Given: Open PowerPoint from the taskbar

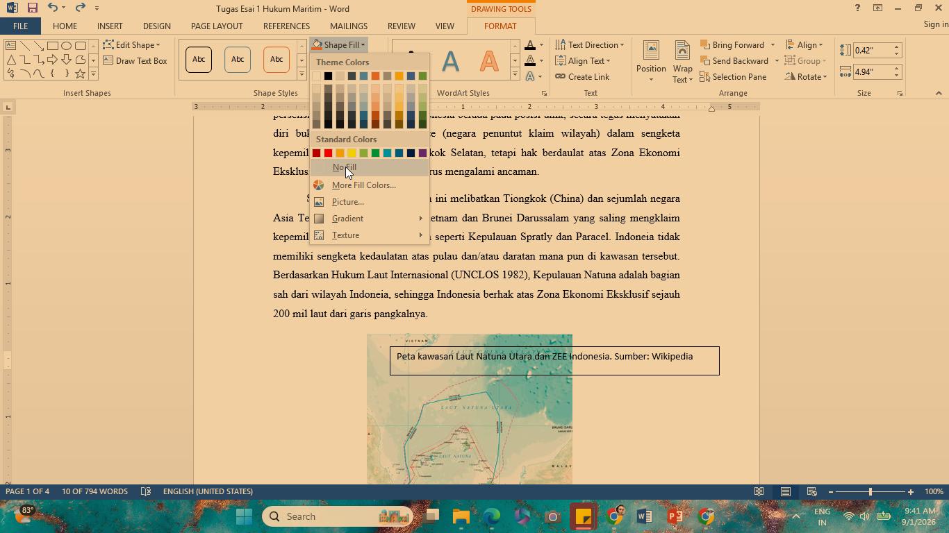Looking at the screenshot, I should tap(675, 516).
